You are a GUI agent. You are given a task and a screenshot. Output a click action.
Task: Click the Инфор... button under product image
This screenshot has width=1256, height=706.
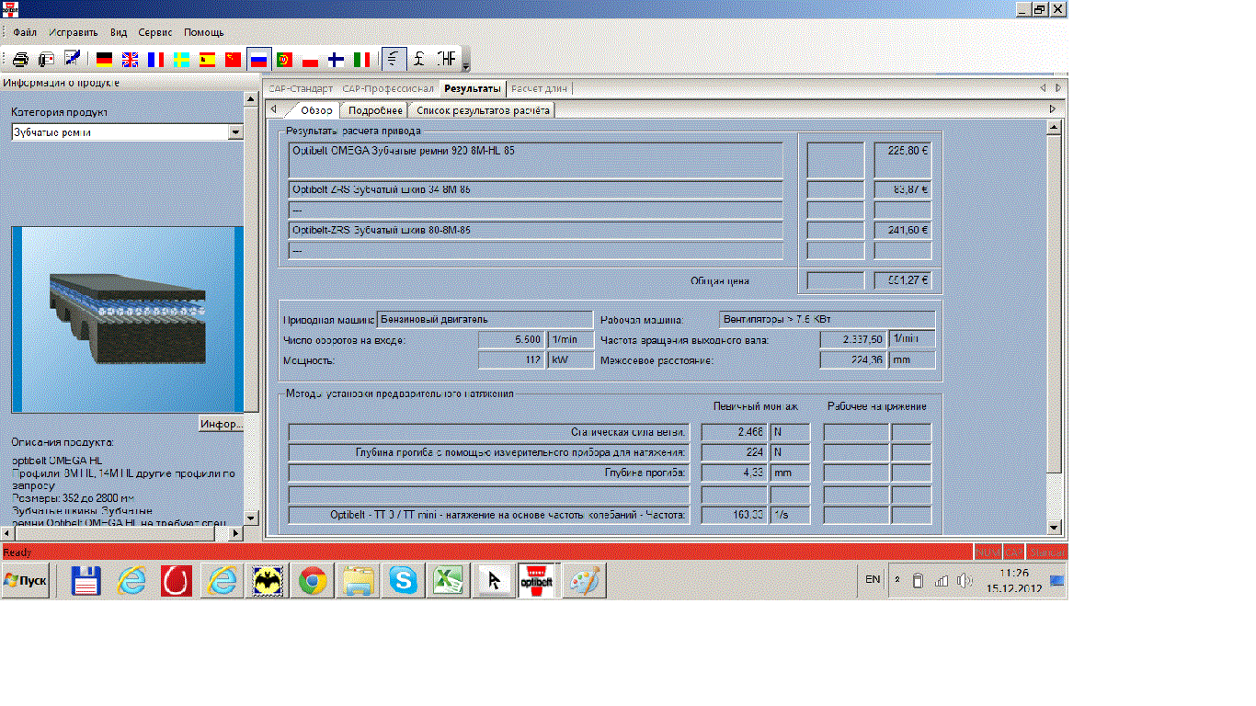click(221, 425)
